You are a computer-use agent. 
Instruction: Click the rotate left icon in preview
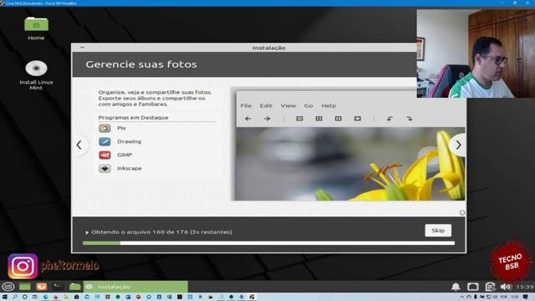(x=390, y=119)
